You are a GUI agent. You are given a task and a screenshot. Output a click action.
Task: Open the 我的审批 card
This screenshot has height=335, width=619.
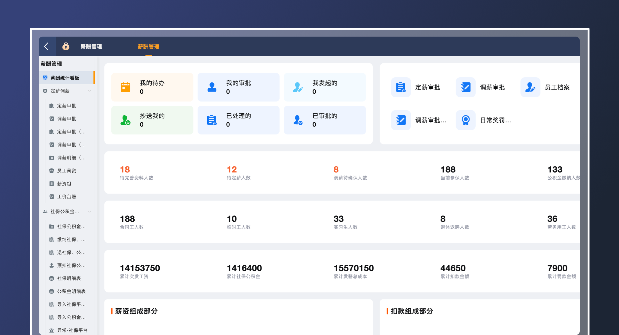tap(238, 87)
